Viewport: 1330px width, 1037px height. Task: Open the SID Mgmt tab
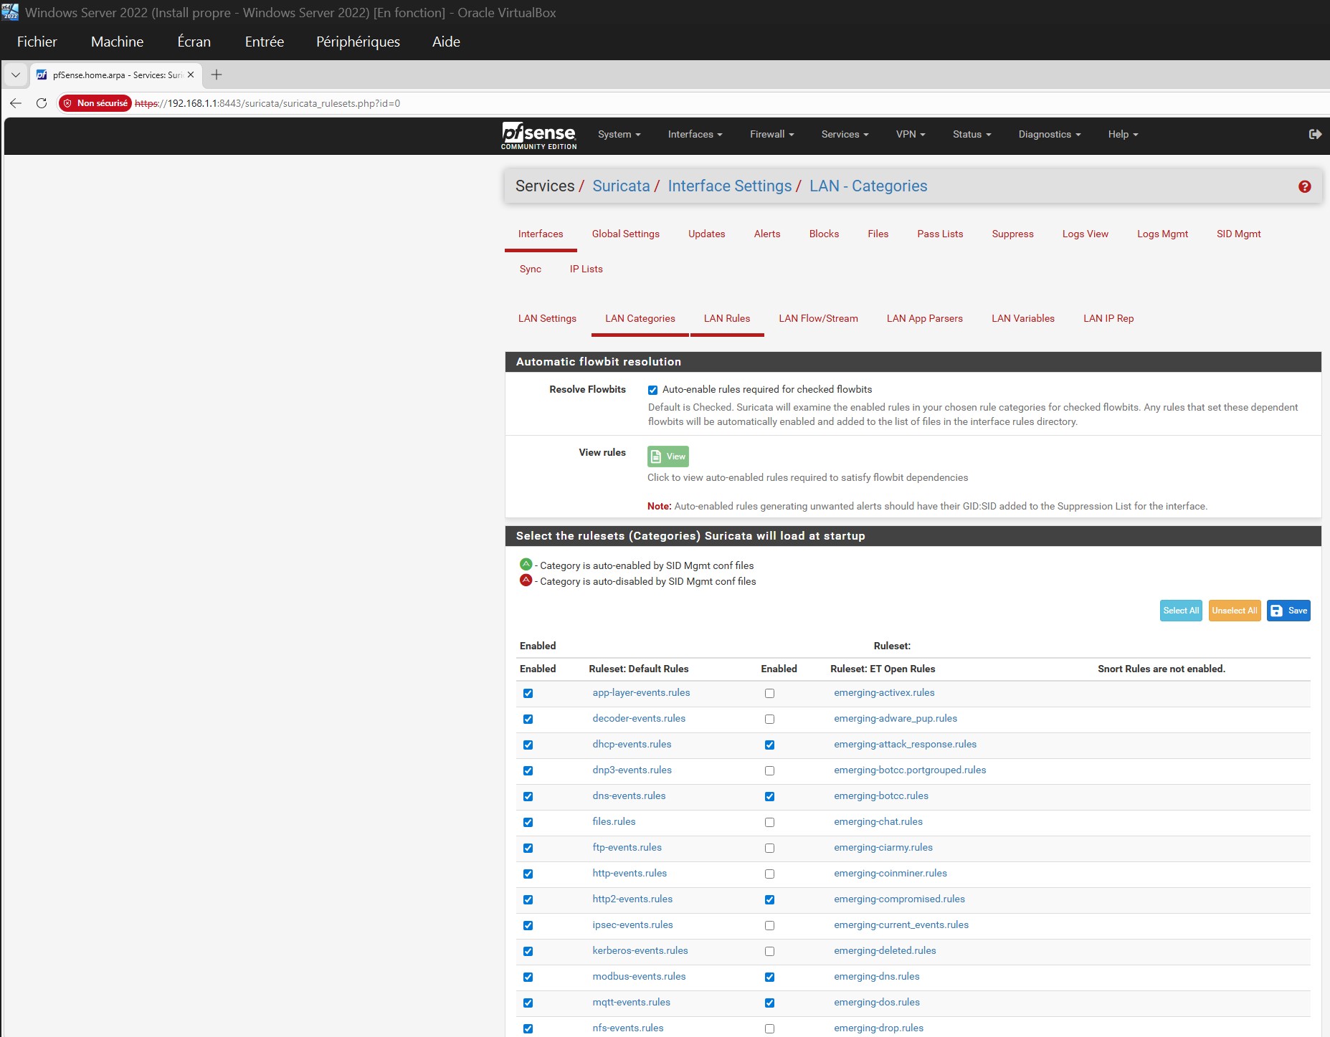pos(1238,234)
